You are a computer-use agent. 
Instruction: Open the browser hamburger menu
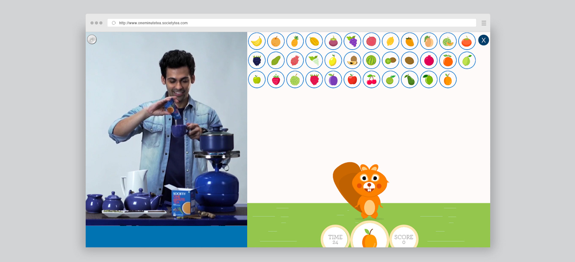(484, 23)
